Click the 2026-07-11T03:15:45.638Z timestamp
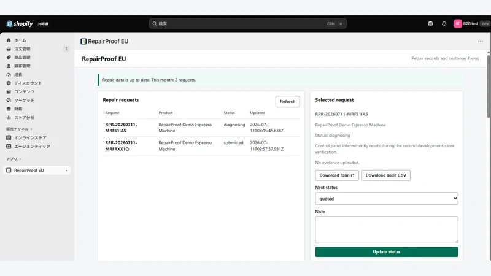The image size is (491, 276). tap(266, 128)
